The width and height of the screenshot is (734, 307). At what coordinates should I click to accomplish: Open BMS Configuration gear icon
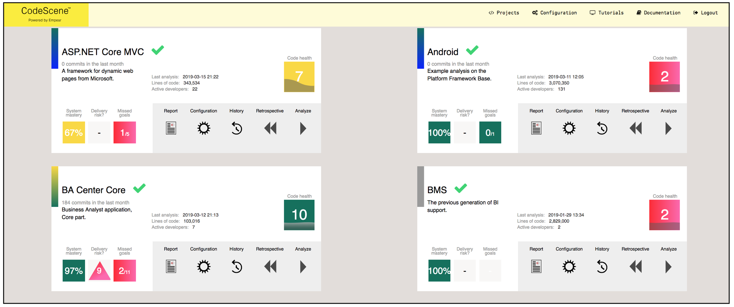click(x=569, y=267)
